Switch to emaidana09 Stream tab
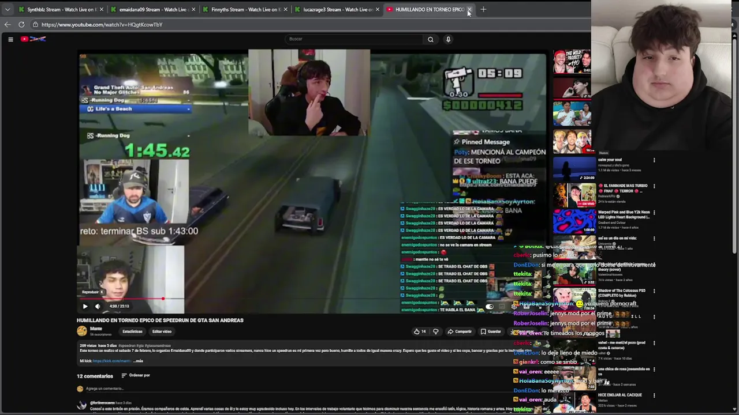 (152, 9)
